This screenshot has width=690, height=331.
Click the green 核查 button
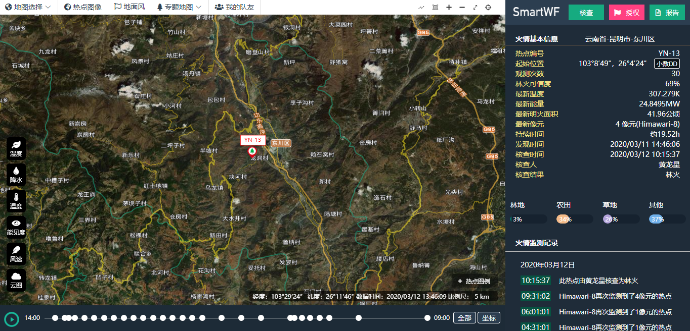586,13
